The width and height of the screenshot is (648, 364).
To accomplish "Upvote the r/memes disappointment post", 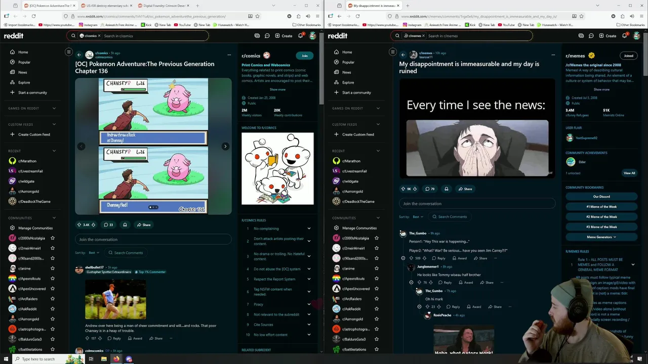I will (x=403, y=189).
